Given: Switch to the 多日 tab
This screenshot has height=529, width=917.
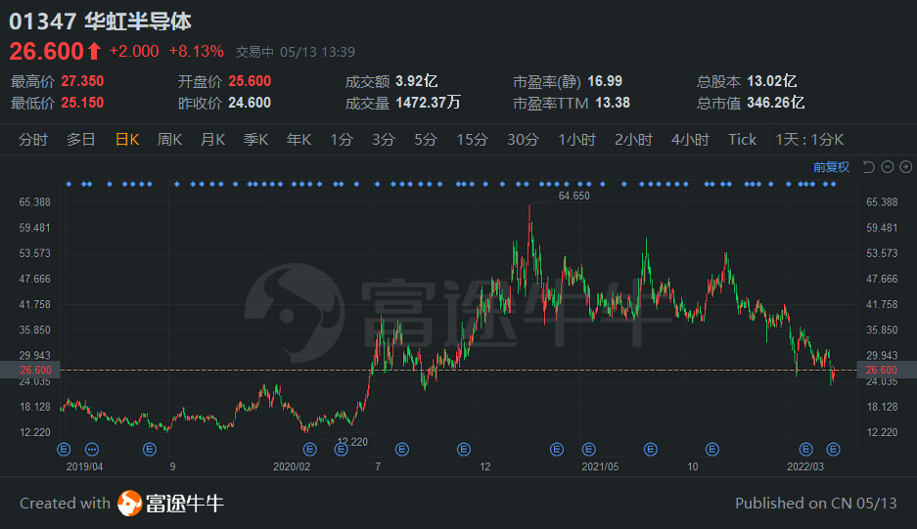Looking at the screenshot, I should [x=80, y=140].
